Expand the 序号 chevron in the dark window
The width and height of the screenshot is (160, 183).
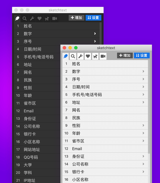pos(95,41)
